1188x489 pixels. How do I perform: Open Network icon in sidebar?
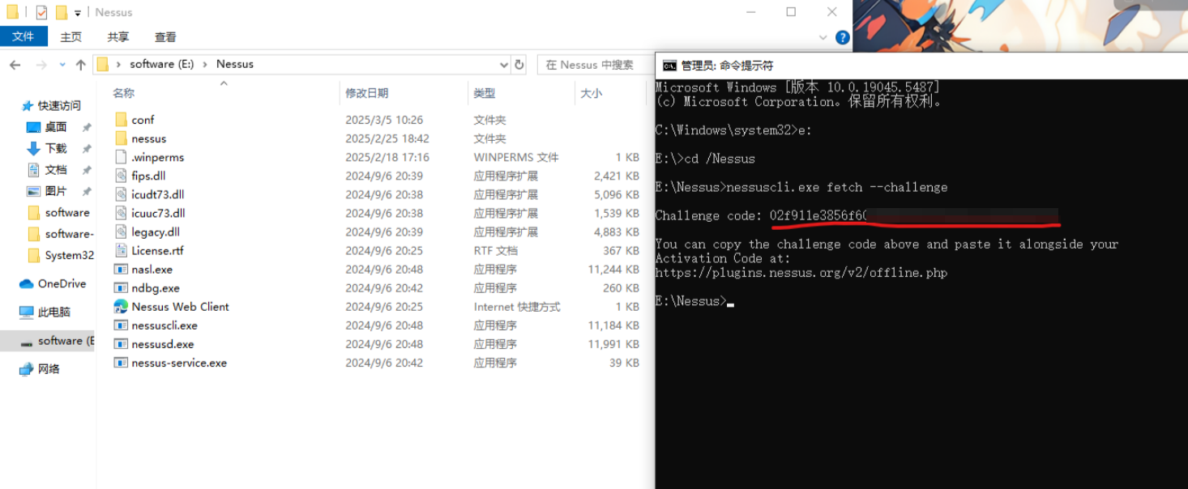pyautogui.click(x=26, y=369)
